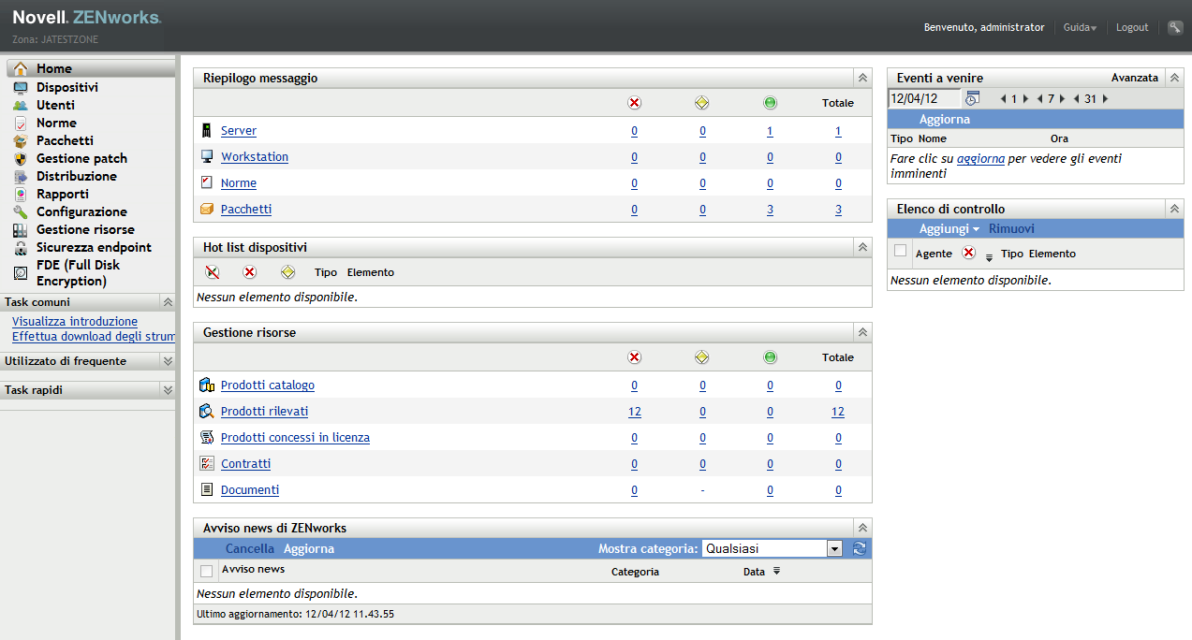This screenshot has width=1192, height=640.
Task: Open the calendar picker in Eventi a venire
Action: (x=972, y=97)
